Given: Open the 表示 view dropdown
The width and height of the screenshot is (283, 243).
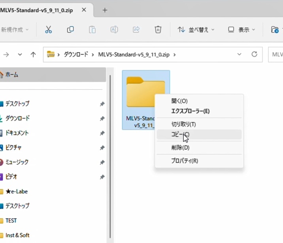Looking at the screenshot, I should (x=242, y=30).
